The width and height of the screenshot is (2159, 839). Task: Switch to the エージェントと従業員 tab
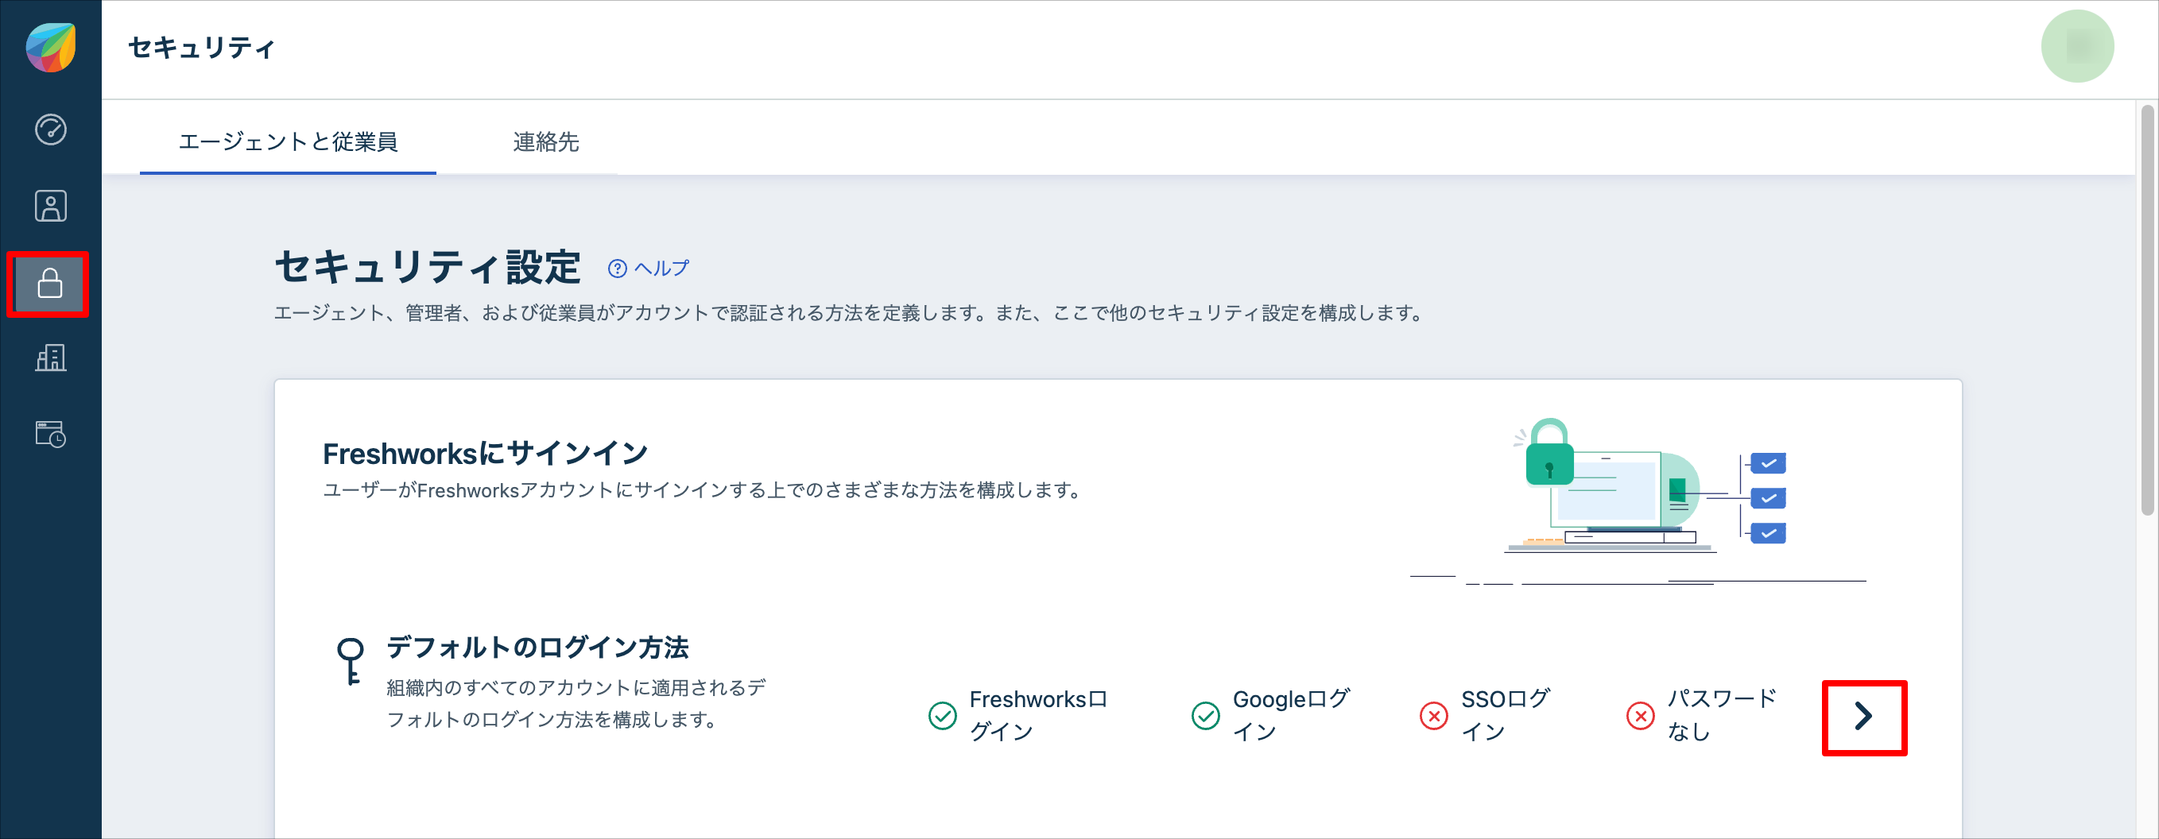pyautogui.click(x=289, y=141)
